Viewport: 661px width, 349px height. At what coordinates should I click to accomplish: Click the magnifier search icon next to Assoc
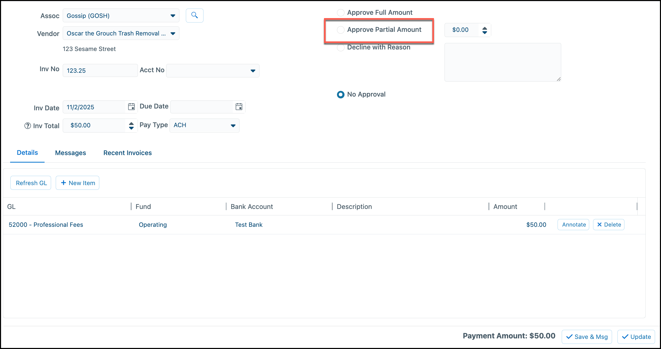tap(194, 16)
